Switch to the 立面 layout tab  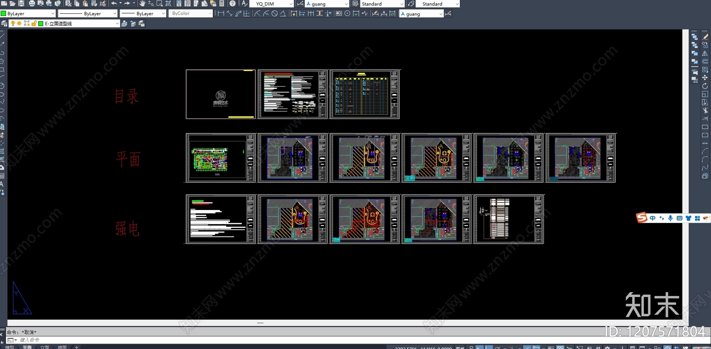tap(44, 347)
